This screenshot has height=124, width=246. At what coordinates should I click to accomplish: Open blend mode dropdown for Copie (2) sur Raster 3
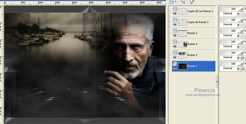pos(238,14)
